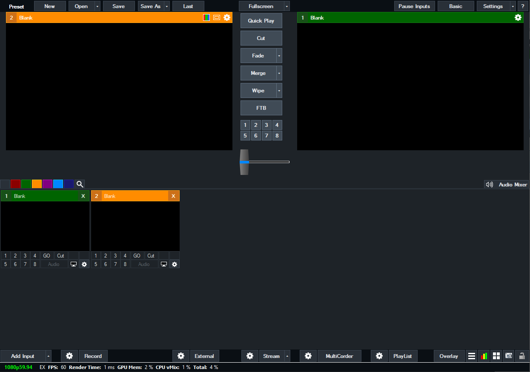Open the input search magnifier
The width and height of the screenshot is (530, 372).
coord(80,184)
